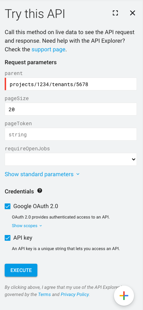Toggle the Google OAuth 2.0 checkbox

[8, 206]
